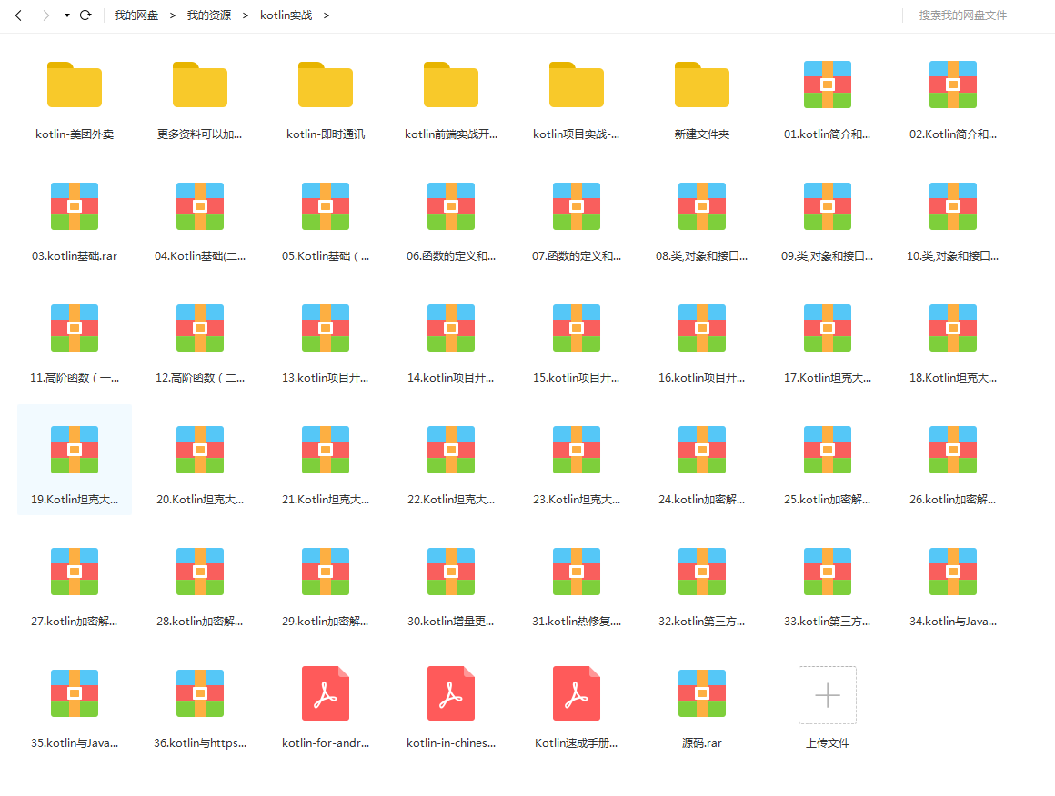Image resolution: width=1055 pixels, height=796 pixels.
Task: Click file name 23.Kotlin坦克大...
Action: tap(577, 500)
